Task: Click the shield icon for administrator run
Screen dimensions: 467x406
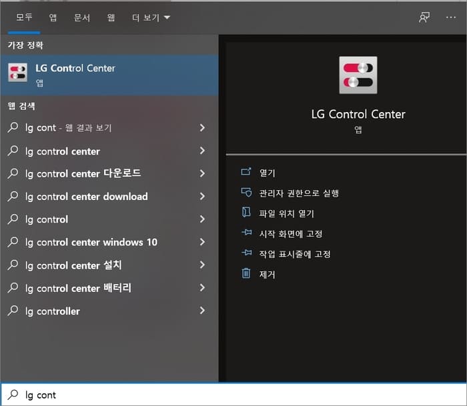Action: point(246,192)
